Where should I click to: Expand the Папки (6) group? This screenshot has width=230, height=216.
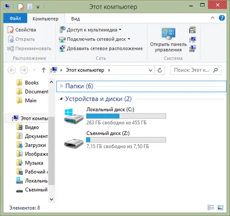61,86
